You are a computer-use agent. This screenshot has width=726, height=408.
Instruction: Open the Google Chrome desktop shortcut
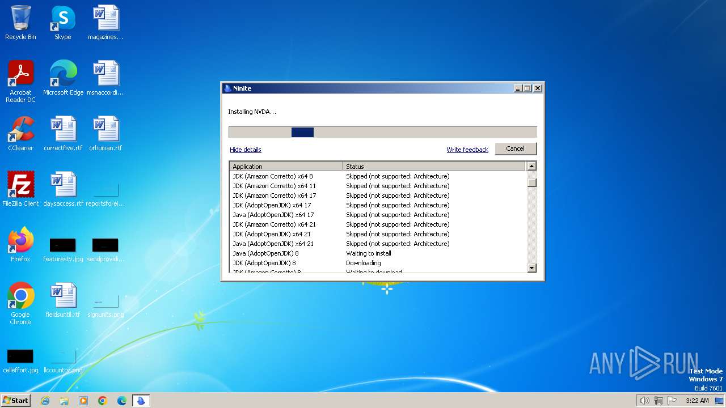pos(20,304)
